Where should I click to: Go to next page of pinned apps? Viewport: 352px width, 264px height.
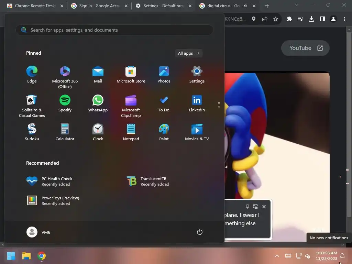click(219, 107)
